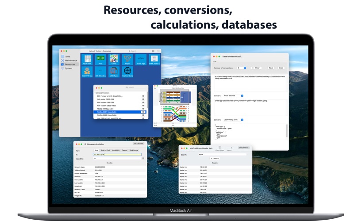The image size is (354, 221).
Task: Open the HTML Status Codes resource tile
Action: (154, 60)
